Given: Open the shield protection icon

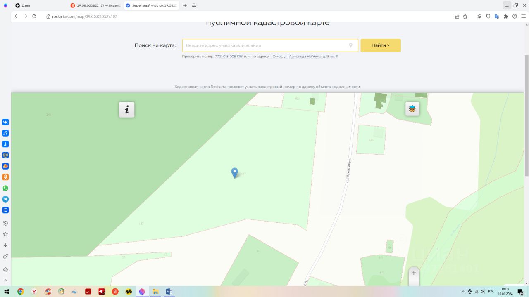Looking at the screenshot, I should [488, 16].
